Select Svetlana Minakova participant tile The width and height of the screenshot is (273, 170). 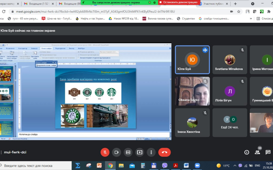(x=230, y=60)
